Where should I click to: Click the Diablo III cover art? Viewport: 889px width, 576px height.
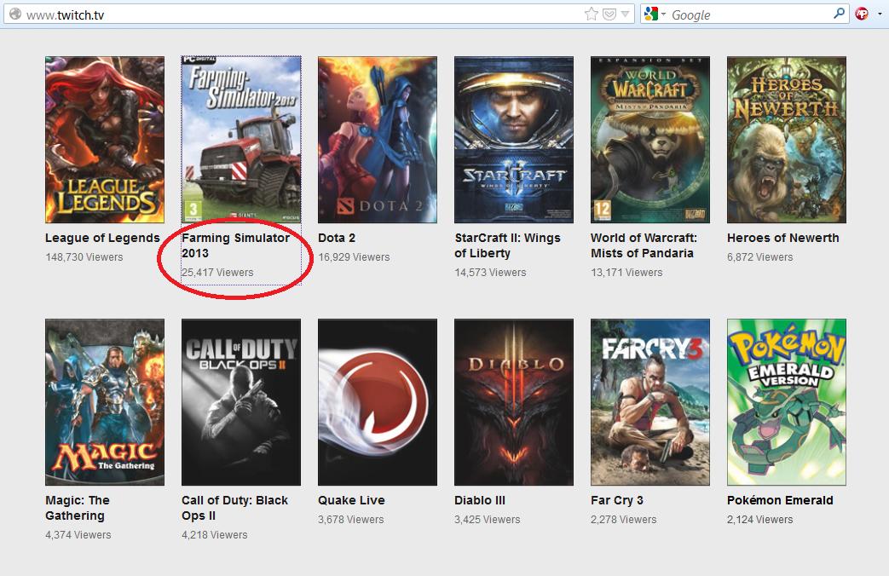click(x=514, y=402)
